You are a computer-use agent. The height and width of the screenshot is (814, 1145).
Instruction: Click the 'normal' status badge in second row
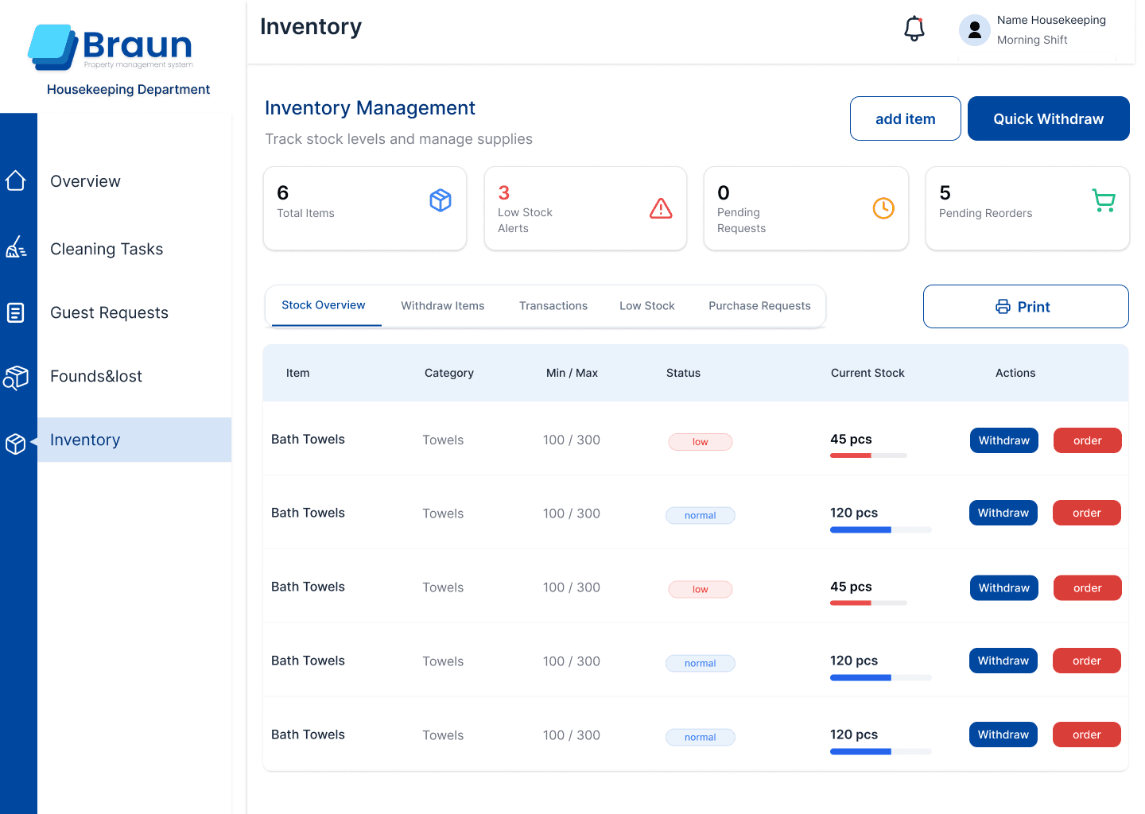tap(700, 515)
